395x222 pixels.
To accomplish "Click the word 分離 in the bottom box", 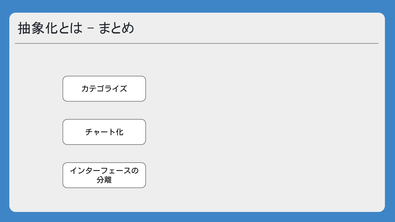I will click(x=104, y=180).
